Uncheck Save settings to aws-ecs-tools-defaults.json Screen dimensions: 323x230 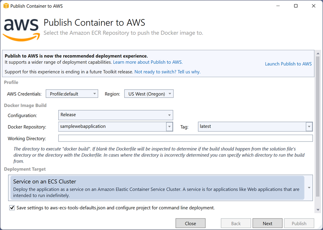tap(12, 208)
